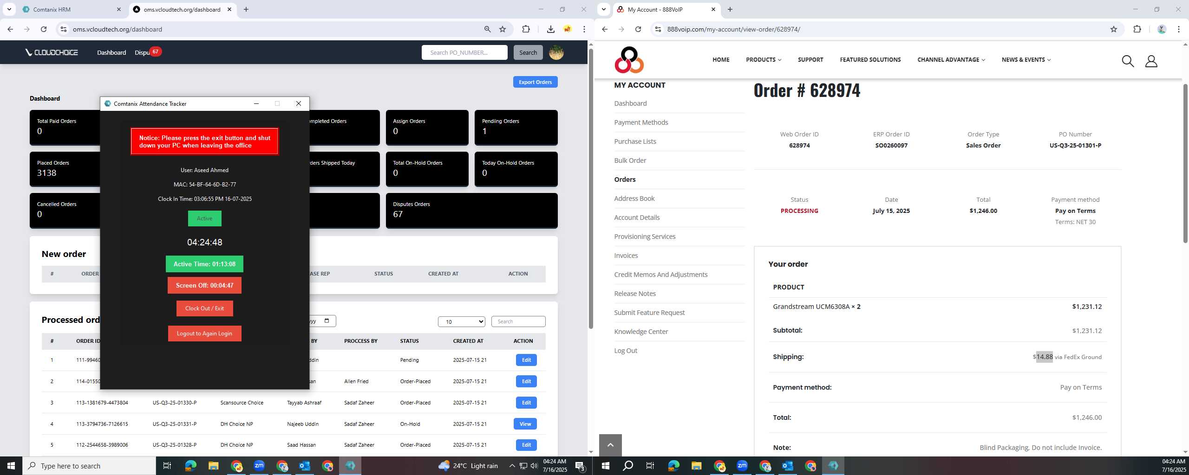Screen dimensions: 1189x475
Task: Click the 888VoIP logo
Action: coord(629,60)
